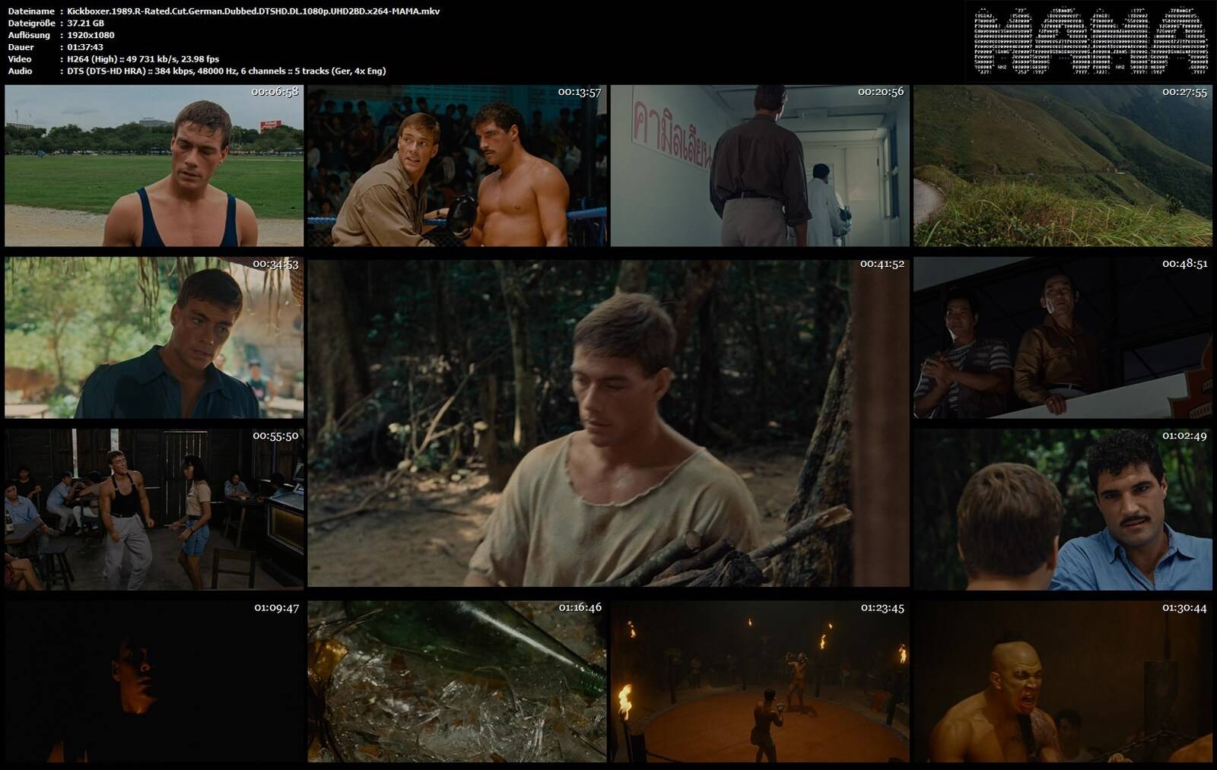
Task: Click the Dateigröße label
Action: 32,23
